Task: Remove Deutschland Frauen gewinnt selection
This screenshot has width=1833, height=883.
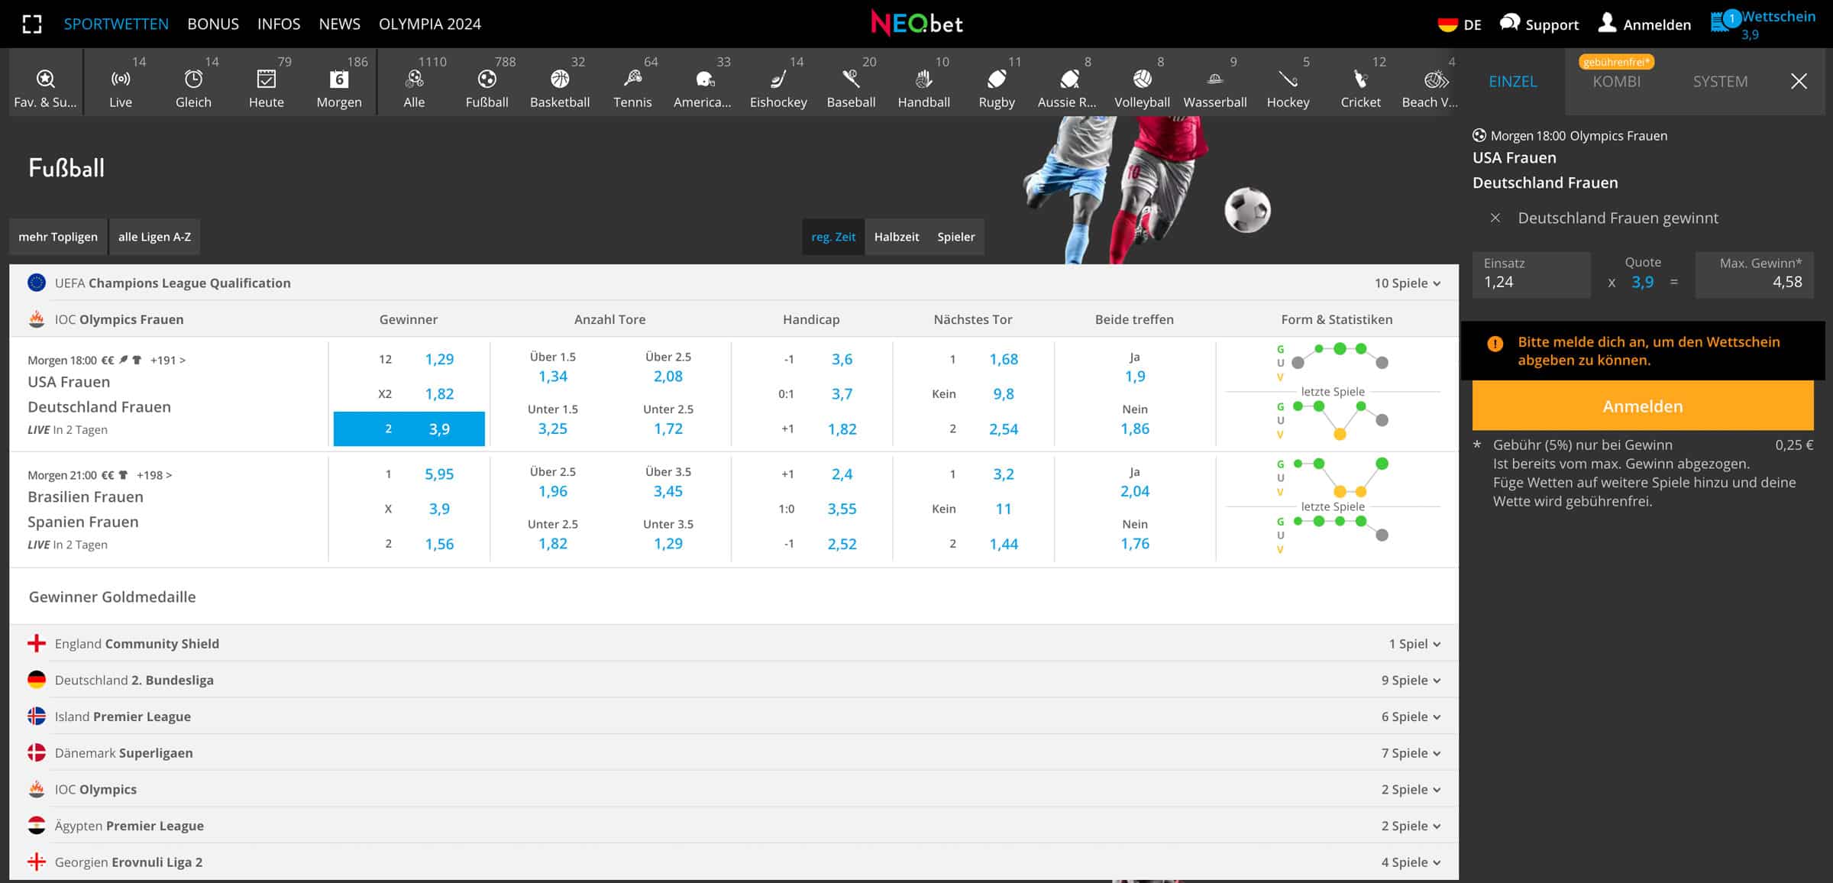Action: 1495,218
